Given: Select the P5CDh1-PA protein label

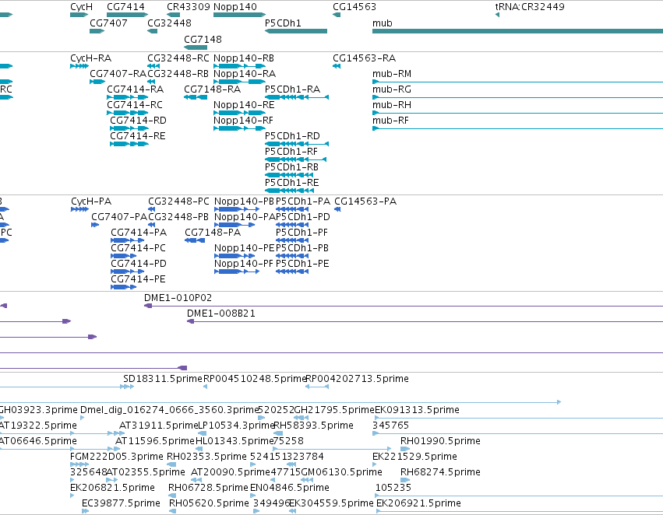Looking at the screenshot, I should 303,201.
